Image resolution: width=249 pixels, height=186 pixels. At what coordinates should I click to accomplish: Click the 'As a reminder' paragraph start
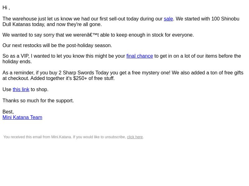point(18,73)
